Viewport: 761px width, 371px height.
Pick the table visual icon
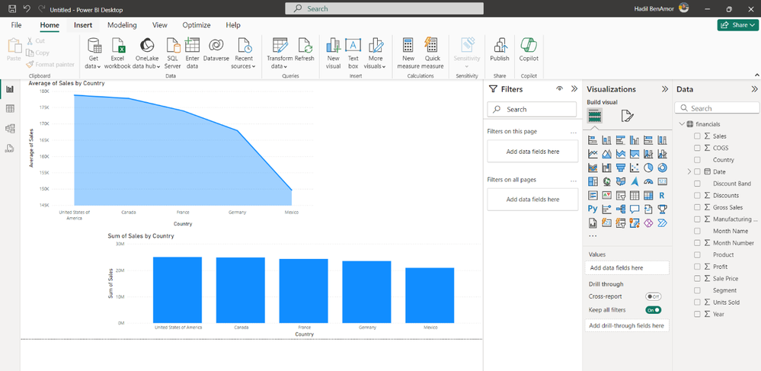click(x=635, y=196)
